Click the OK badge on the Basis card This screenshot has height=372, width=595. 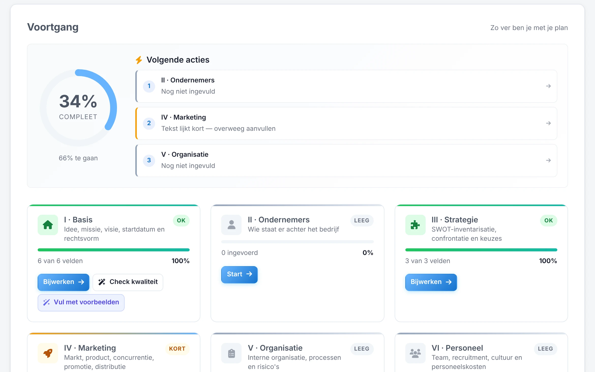[x=181, y=220]
